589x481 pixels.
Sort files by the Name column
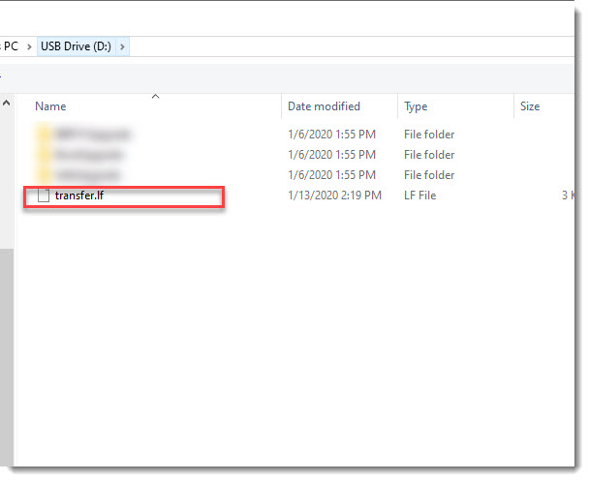pyautogui.click(x=50, y=106)
